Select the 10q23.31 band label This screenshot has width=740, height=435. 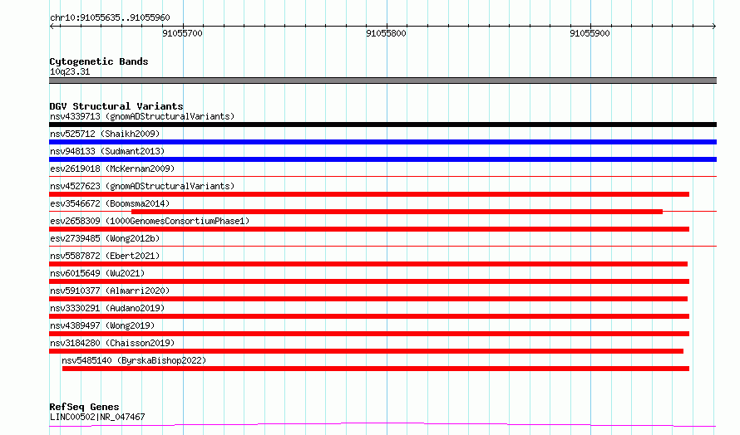click(x=70, y=71)
